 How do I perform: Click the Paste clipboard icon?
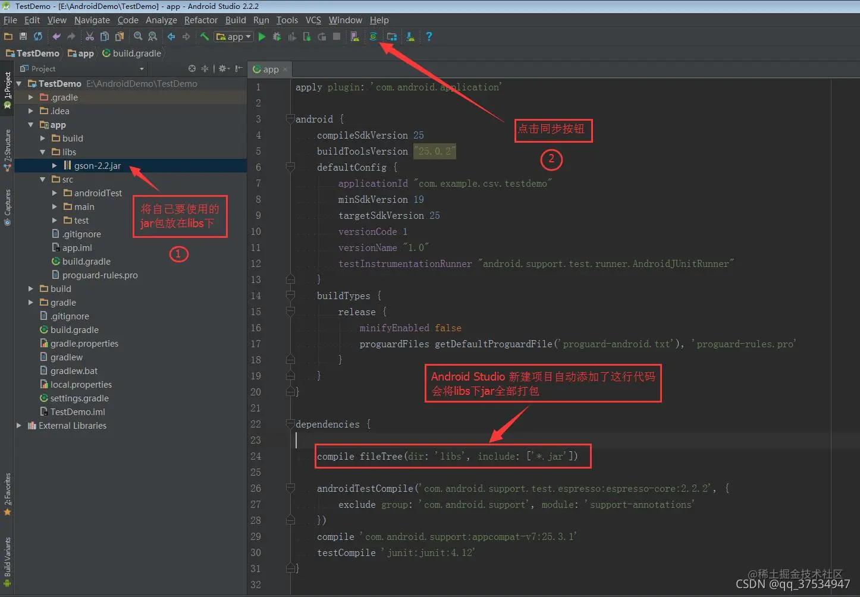tap(120, 37)
